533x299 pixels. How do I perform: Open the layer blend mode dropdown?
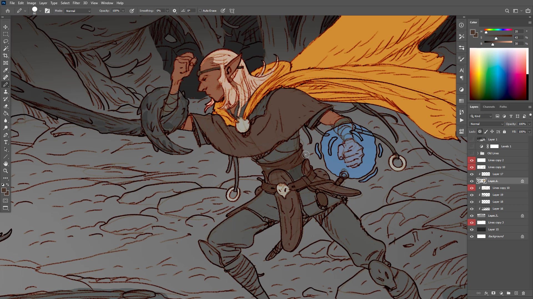(486, 124)
